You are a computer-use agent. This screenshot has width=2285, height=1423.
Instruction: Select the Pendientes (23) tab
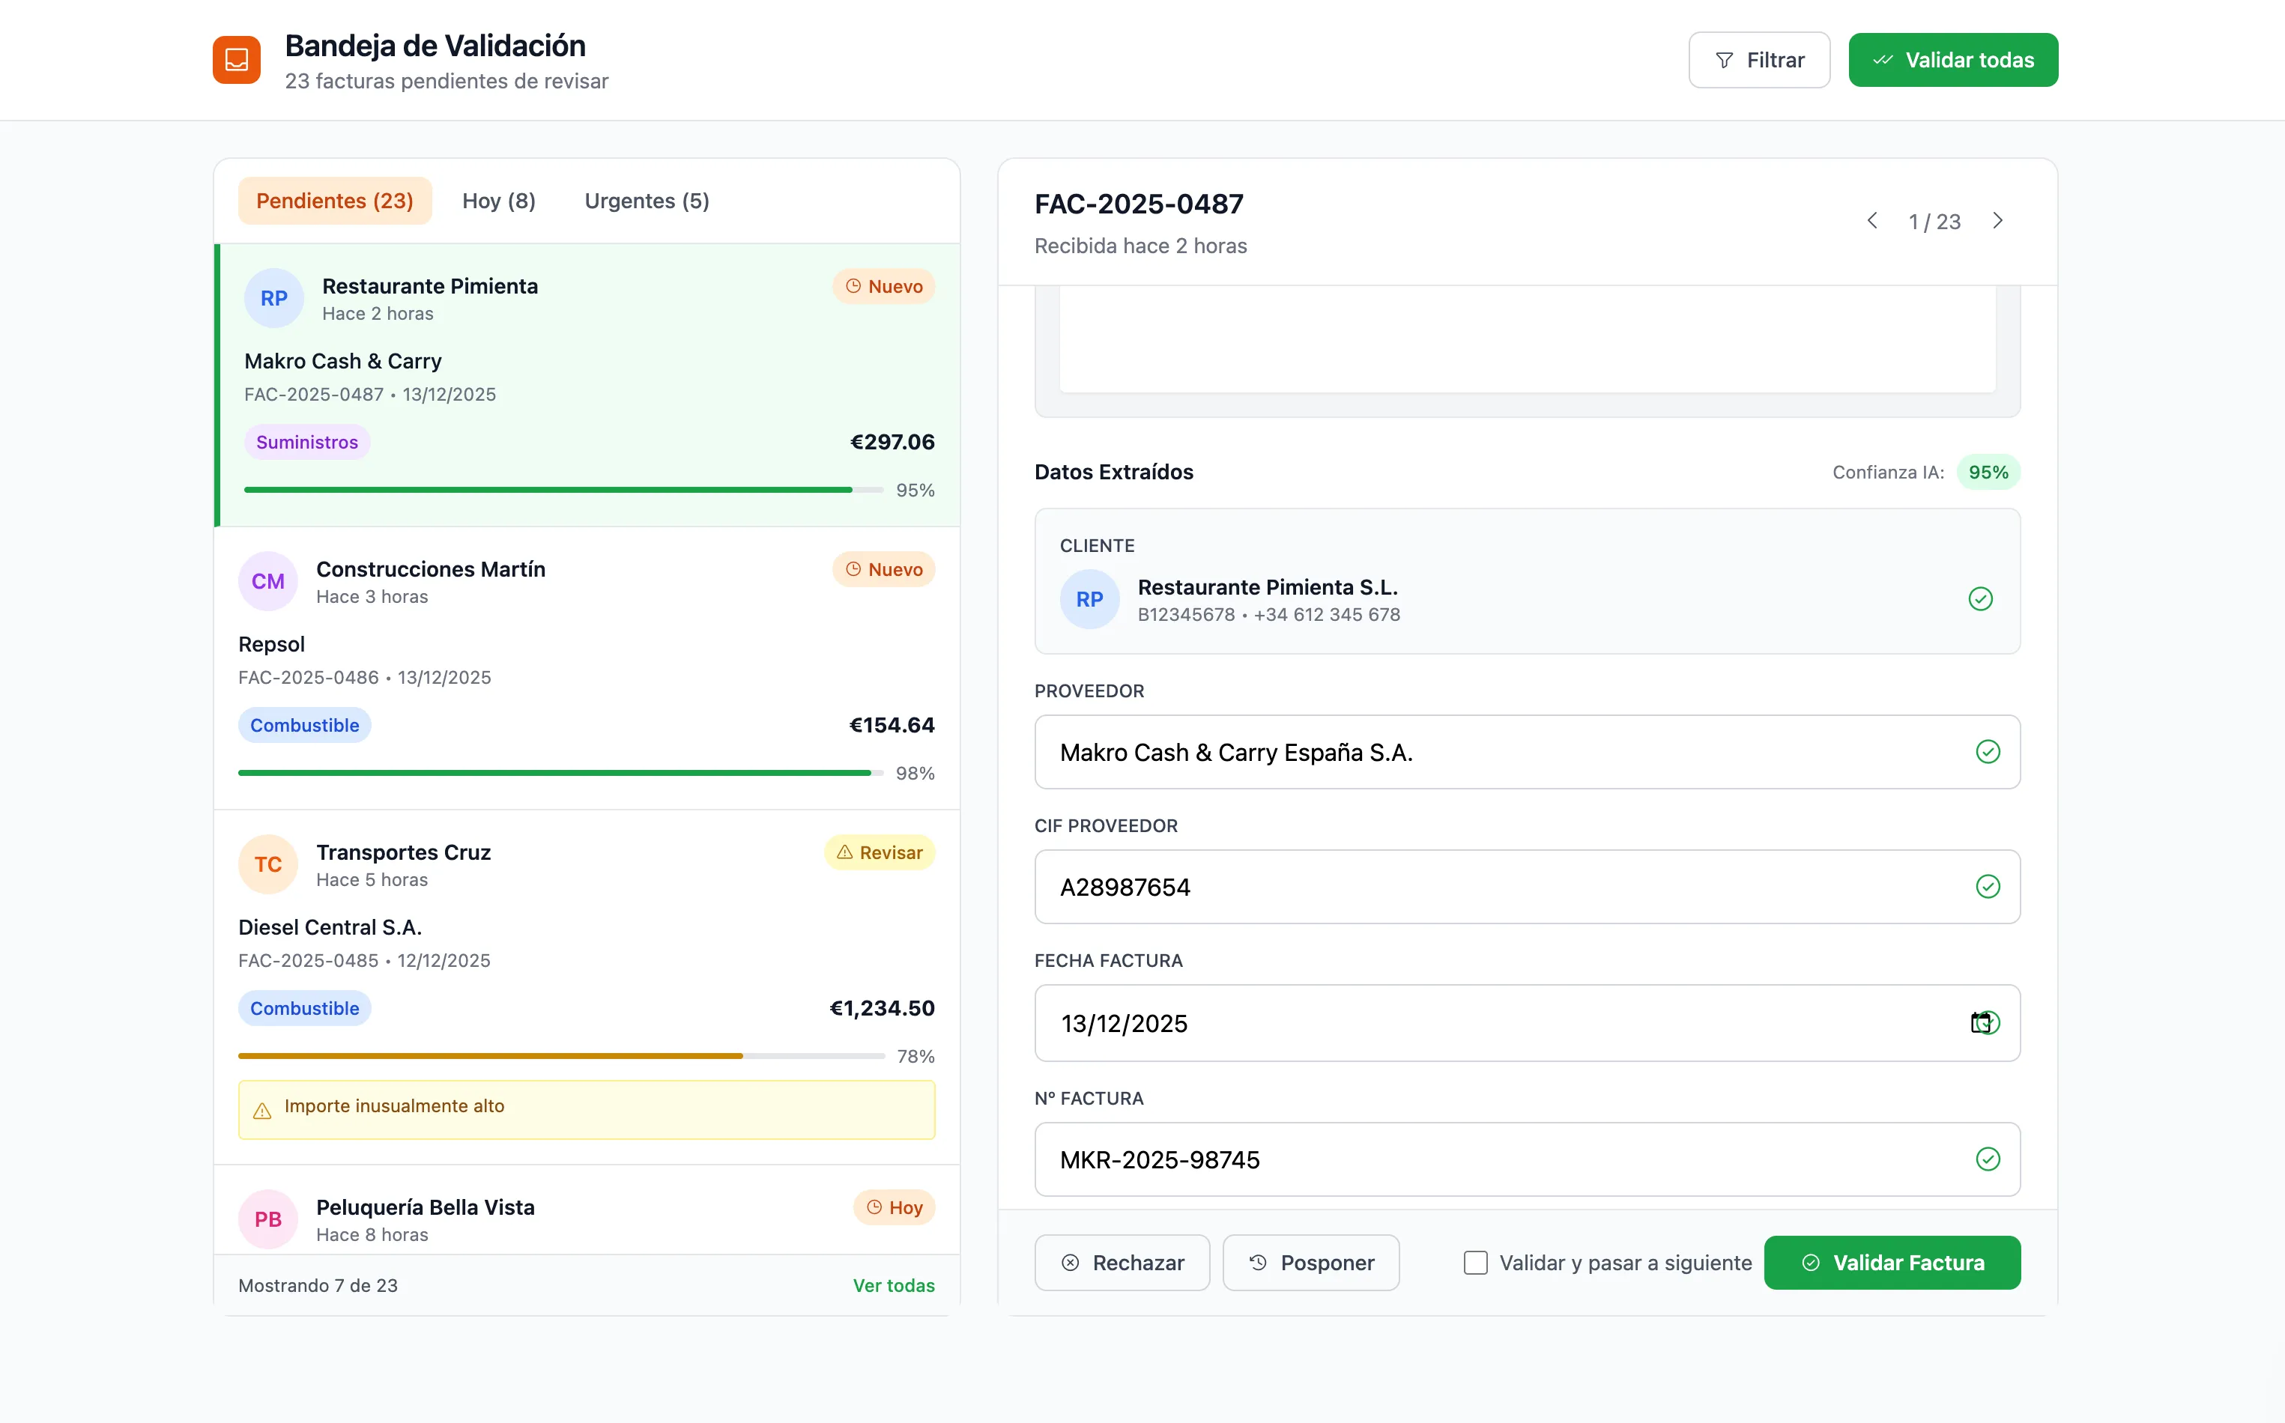tap(334, 201)
